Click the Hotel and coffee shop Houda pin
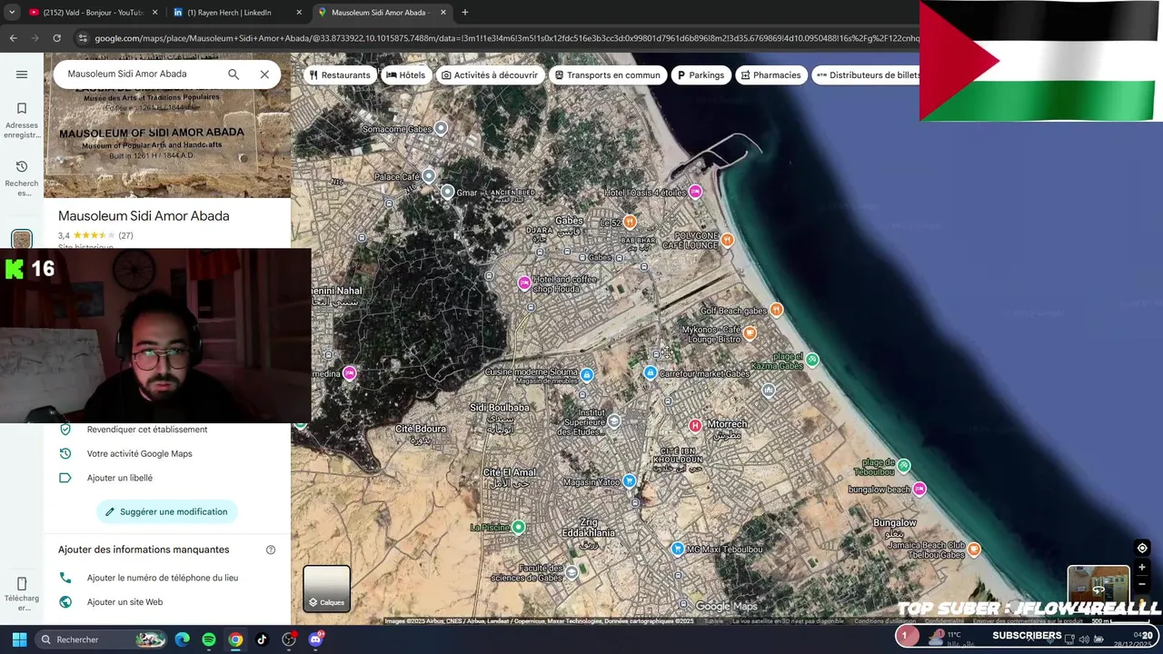Image resolution: width=1163 pixels, height=654 pixels. pyautogui.click(x=524, y=283)
